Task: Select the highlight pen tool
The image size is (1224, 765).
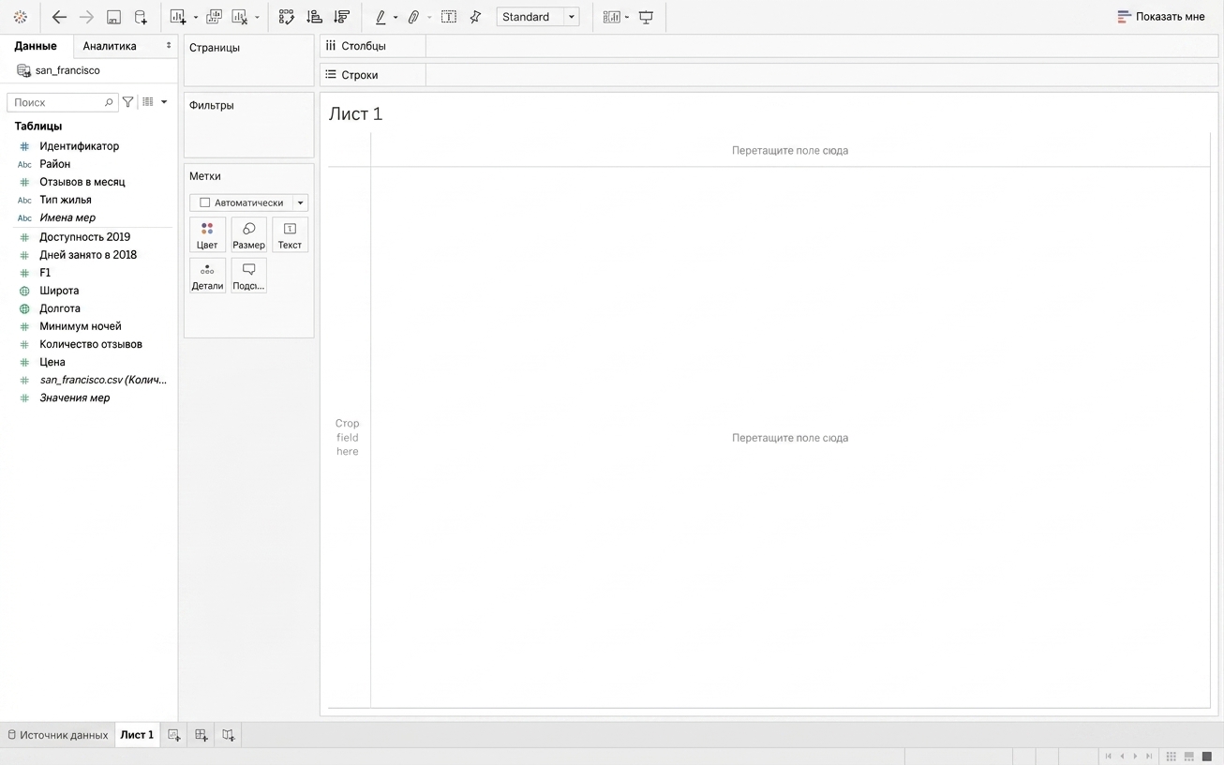Action: pos(381,17)
